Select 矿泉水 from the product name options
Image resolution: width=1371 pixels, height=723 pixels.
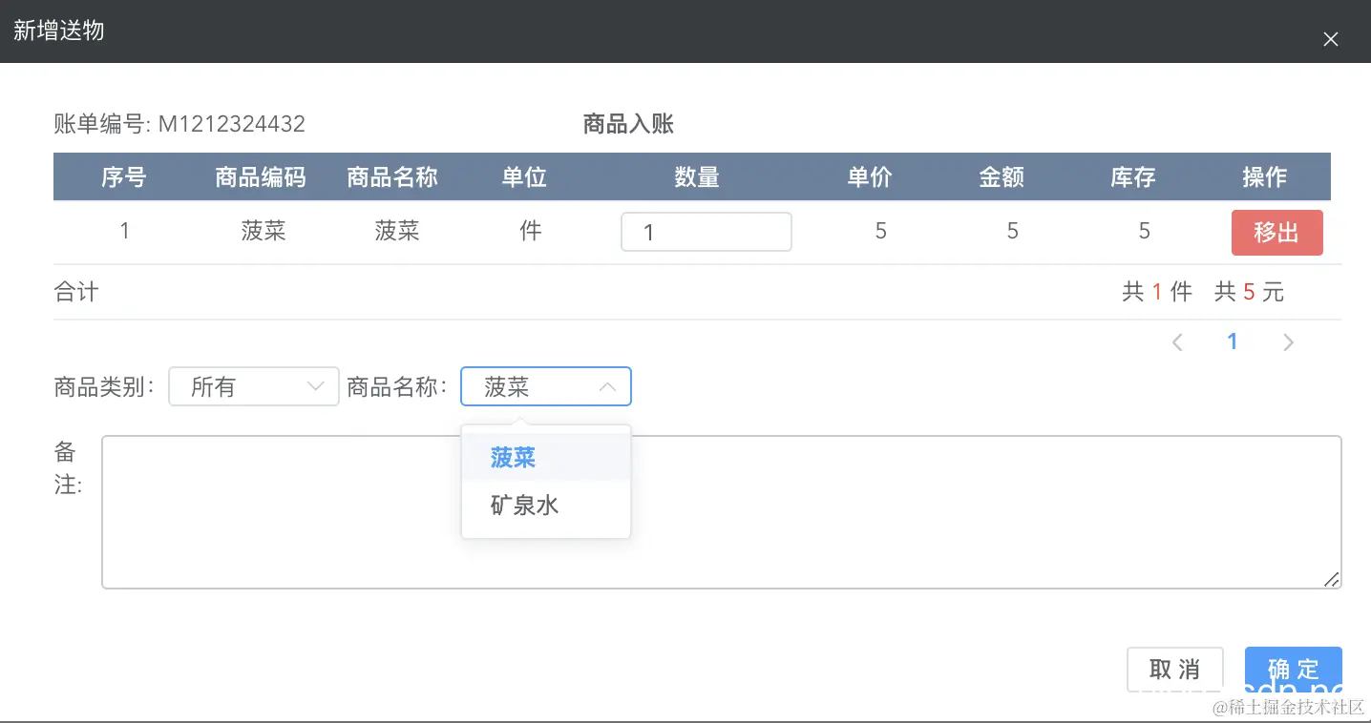(525, 506)
